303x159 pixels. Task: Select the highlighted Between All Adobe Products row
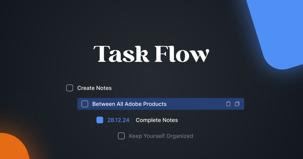[x=161, y=104]
